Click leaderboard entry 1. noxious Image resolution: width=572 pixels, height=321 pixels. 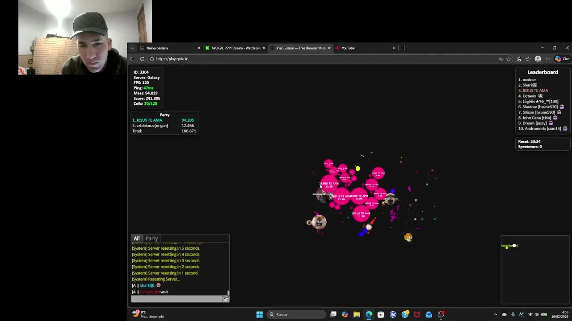(x=527, y=80)
